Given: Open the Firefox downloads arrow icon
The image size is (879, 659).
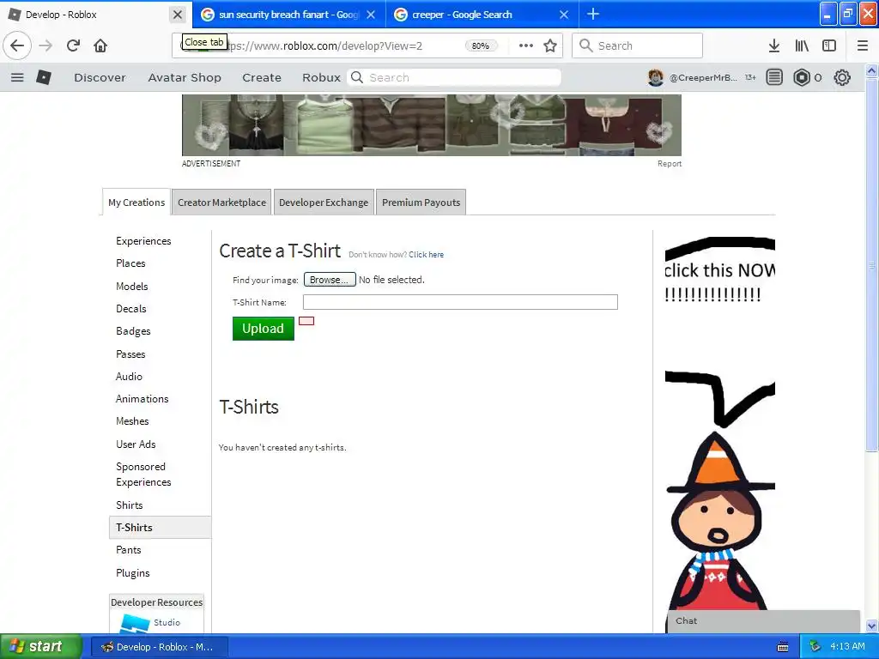Looking at the screenshot, I should tap(774, 45).
